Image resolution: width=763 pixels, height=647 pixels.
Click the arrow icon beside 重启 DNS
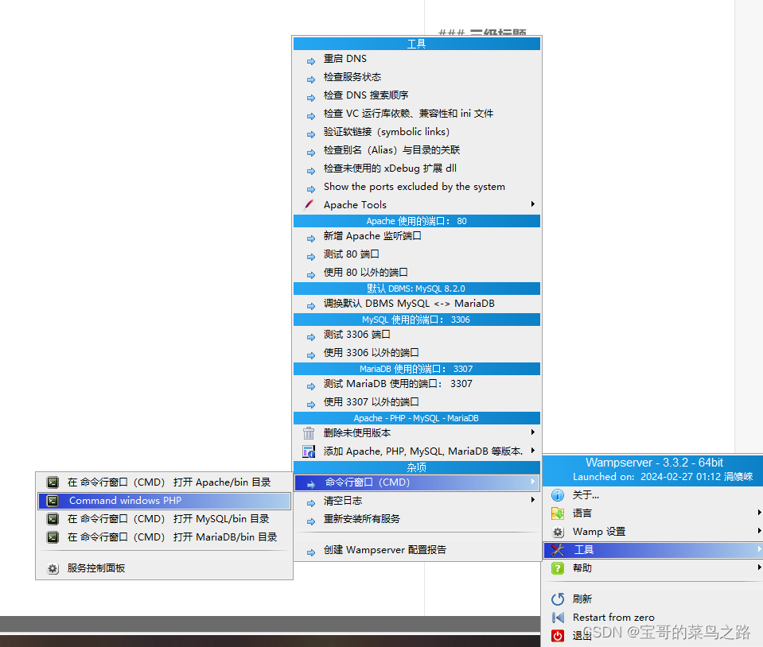click(x=311, y=61)
